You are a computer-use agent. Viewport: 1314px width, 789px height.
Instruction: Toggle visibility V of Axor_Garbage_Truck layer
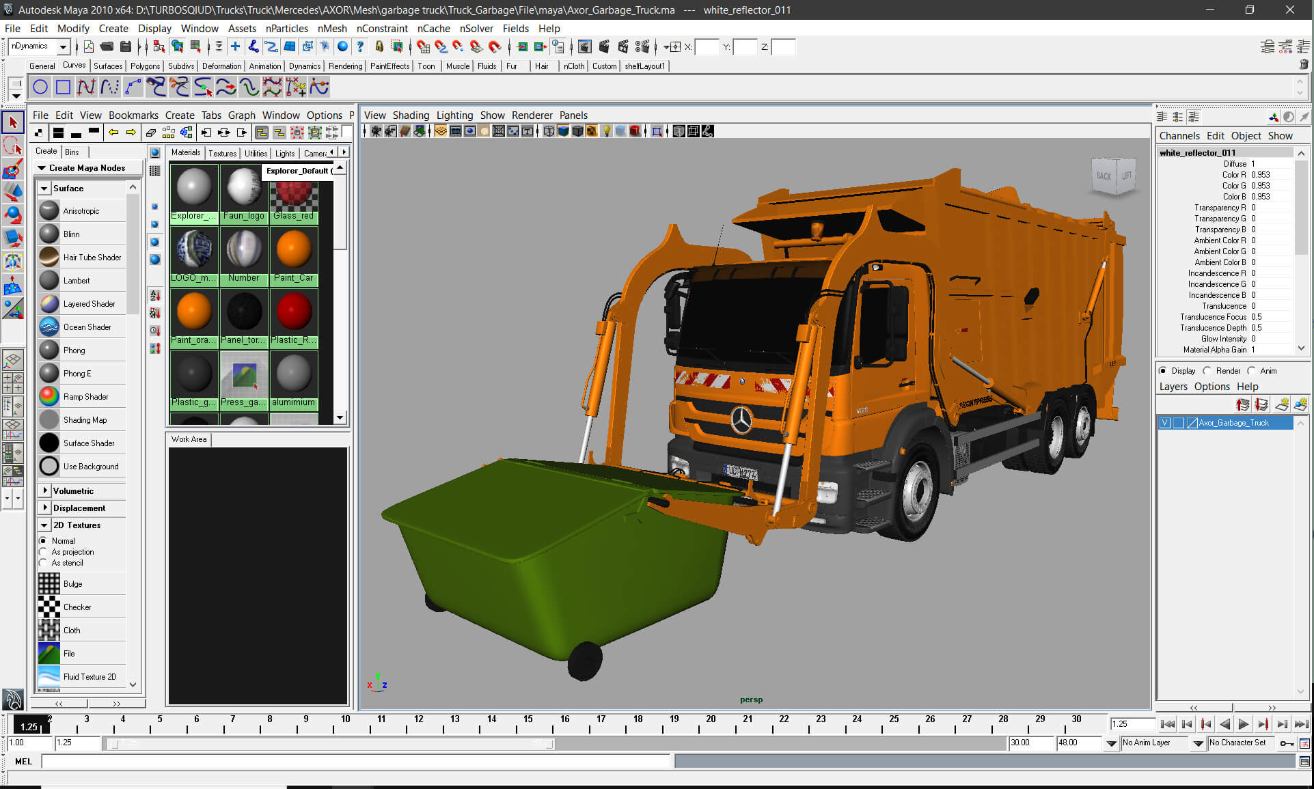click(1165, 423)
